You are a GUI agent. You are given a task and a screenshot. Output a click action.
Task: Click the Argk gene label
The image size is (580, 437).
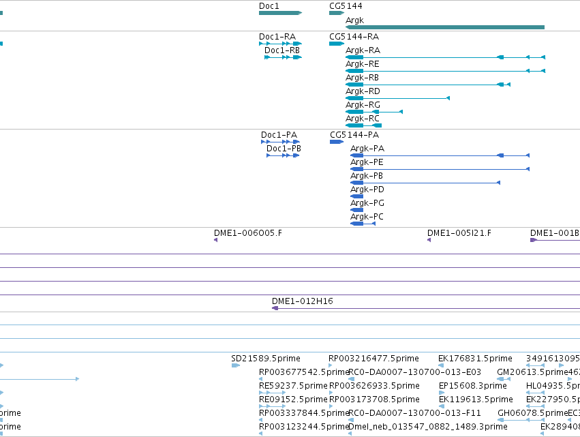click(x=354, y=20)
